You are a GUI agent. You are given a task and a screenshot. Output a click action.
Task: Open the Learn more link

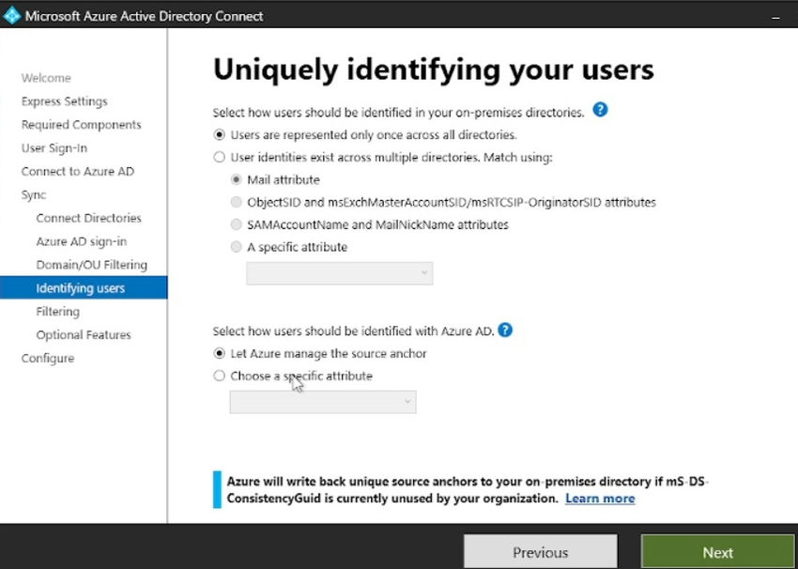[x=599, y=499]
